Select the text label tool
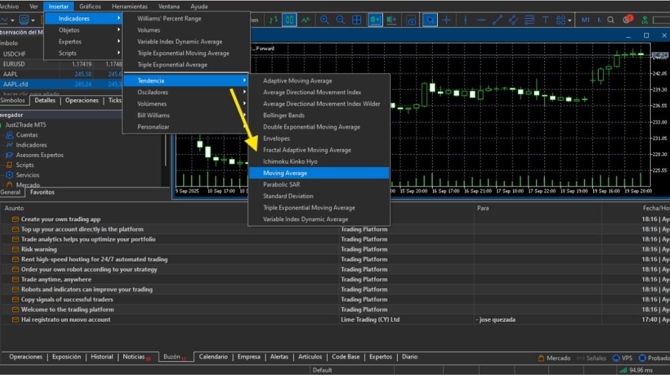The height and width of the screenshot is (377, 670). point(545,20)
